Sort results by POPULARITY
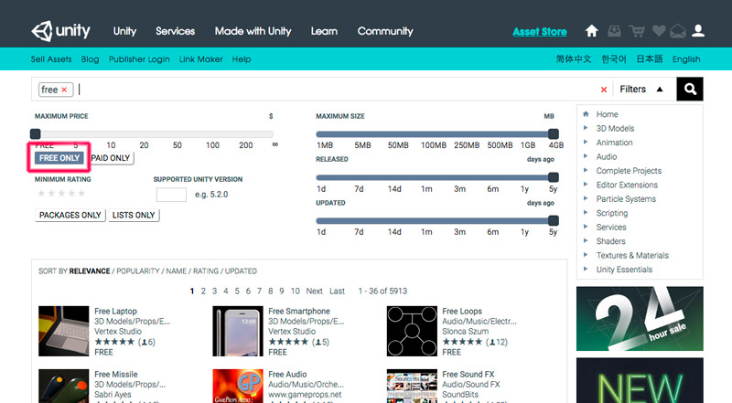Image resolution: width=732 pixels, height=403 pixels. pos(138,271)
